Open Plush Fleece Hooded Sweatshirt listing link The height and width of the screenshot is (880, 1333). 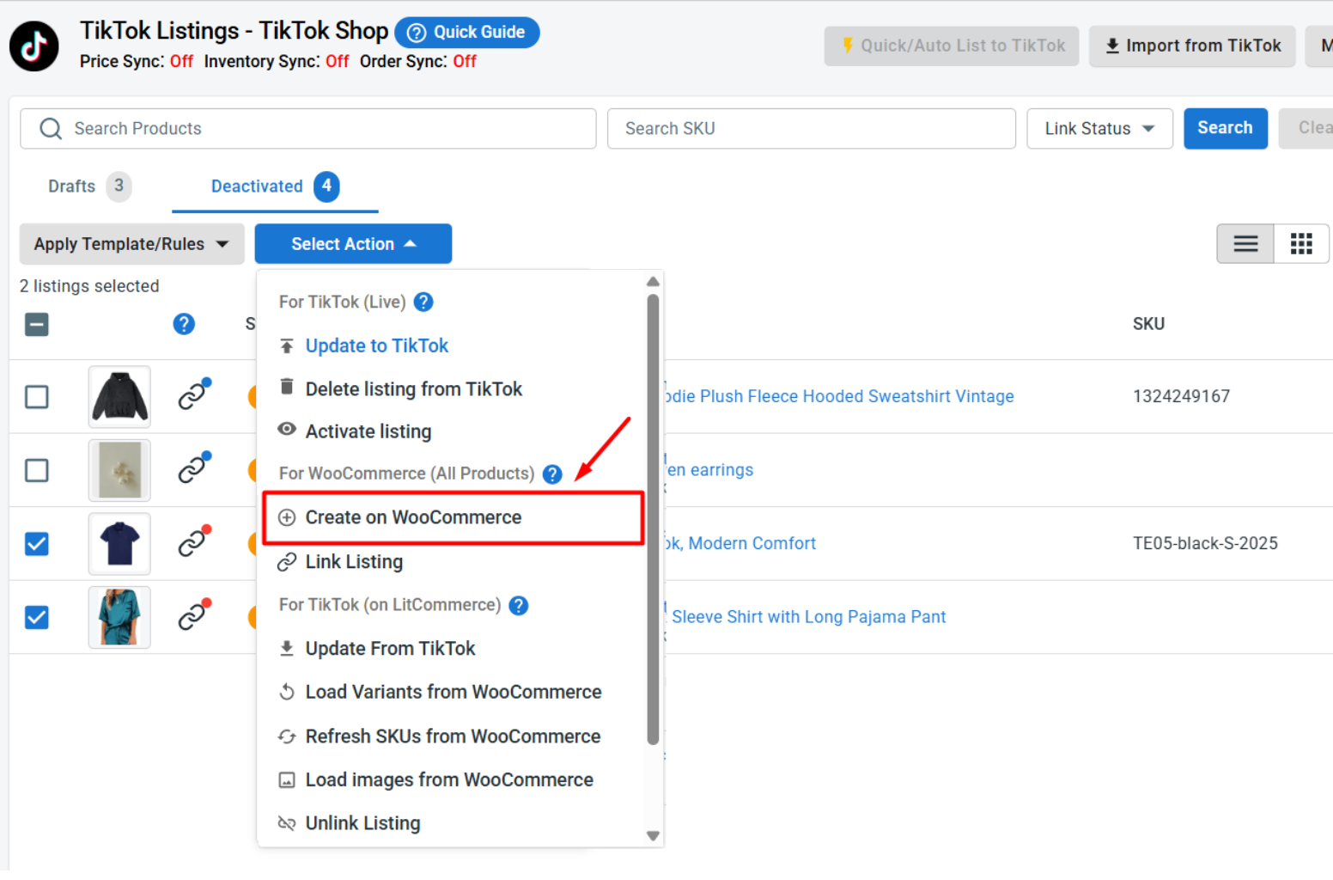click(839, 396)
